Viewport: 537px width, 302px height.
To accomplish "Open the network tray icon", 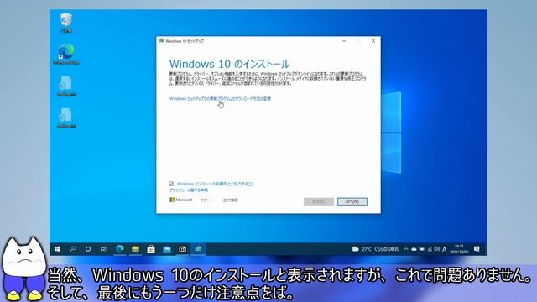I will pyautogui.click(x=430, y=249).
